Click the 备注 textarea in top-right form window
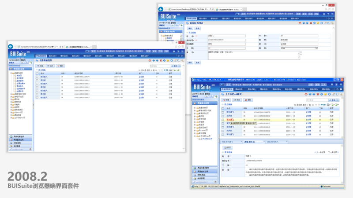 point(254,55)
